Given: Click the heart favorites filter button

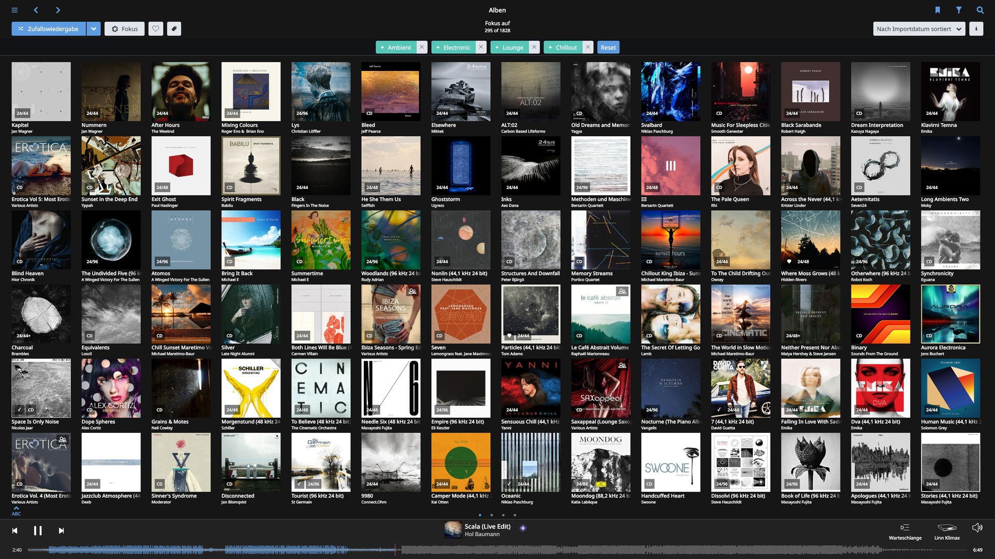Looking at the screenshot, I should pyautogui.click(x=155, y=29).
